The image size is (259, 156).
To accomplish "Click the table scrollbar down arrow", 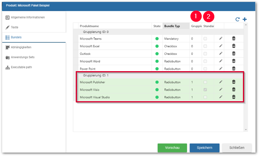I will tap(246, 130).
